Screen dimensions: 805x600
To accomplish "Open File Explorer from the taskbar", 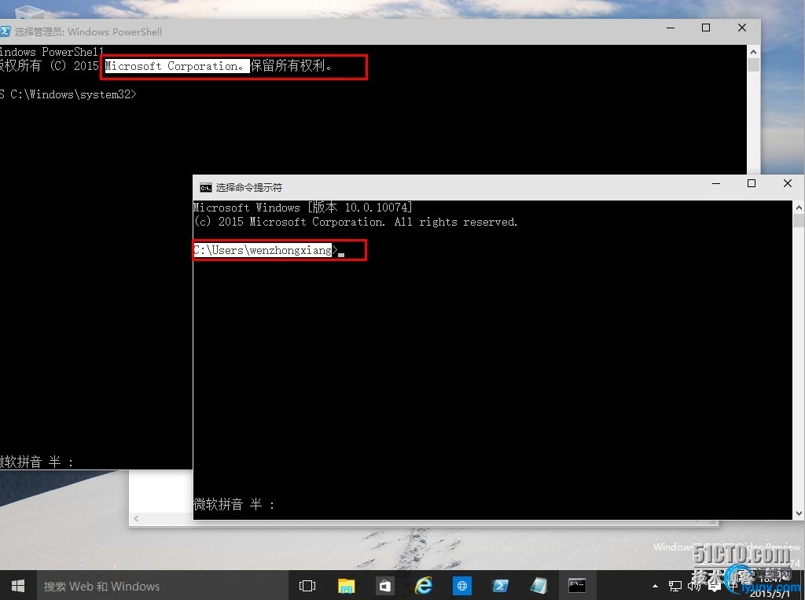I will click(x=347, y=586).
